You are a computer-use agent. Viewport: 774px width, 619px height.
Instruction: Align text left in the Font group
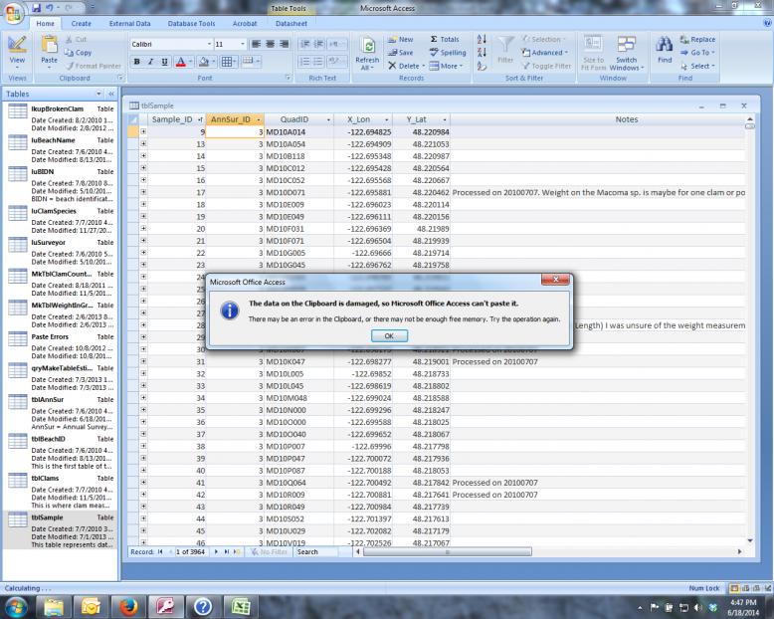[x=257, y=44]
